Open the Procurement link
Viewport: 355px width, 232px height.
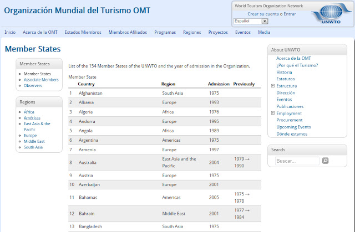290,120
